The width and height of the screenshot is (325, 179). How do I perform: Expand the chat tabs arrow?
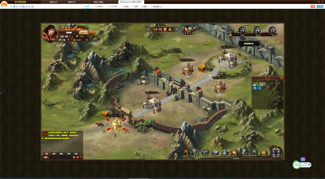pyautogui.click(x=82, y=154)
